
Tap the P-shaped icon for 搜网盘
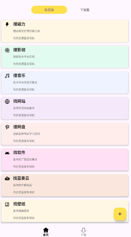point(7,127)
